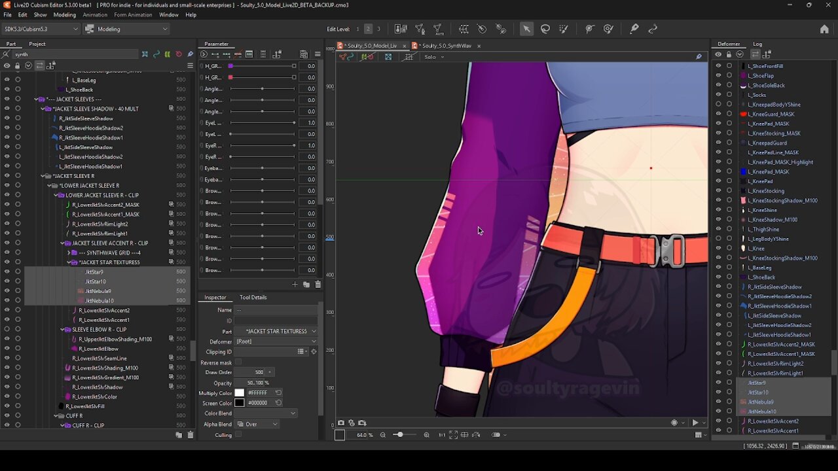Open the Modeling menu
838x471 pixels.
click(x=64, y=14)
